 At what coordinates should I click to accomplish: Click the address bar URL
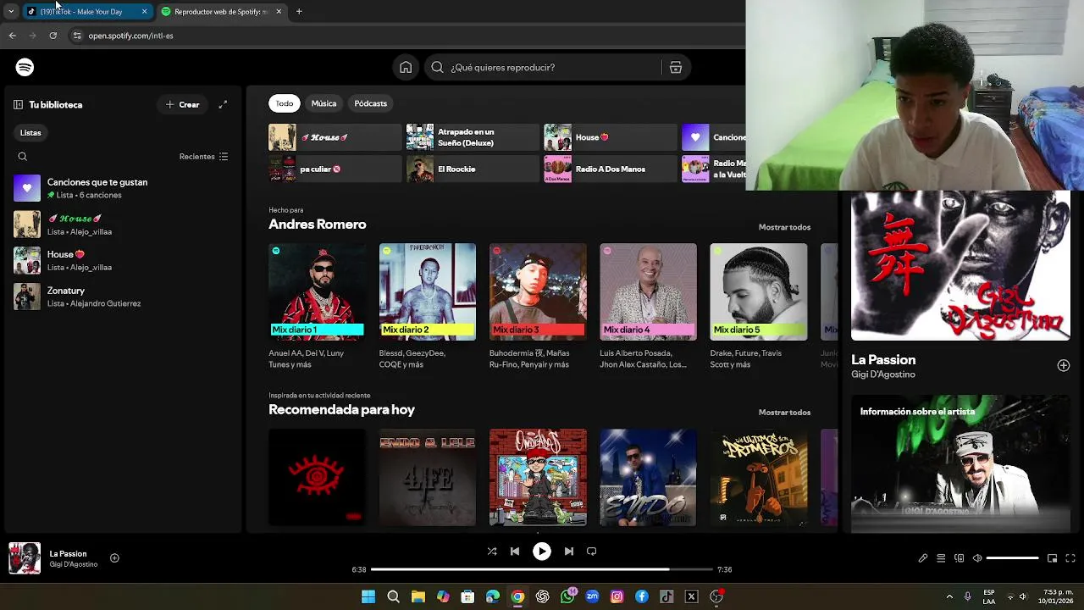[130, 36]
